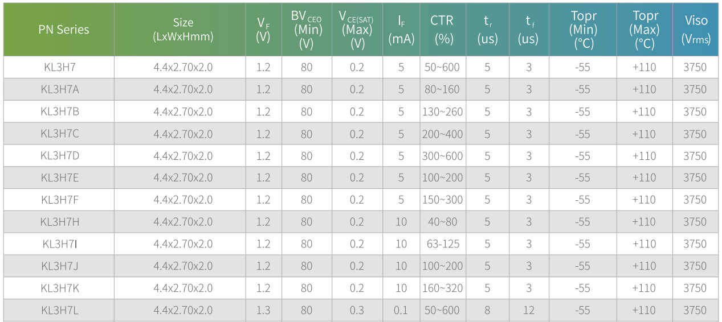Click the PN Series column header
This screenshot has width=722, height=322.
(x=64, y=30)
